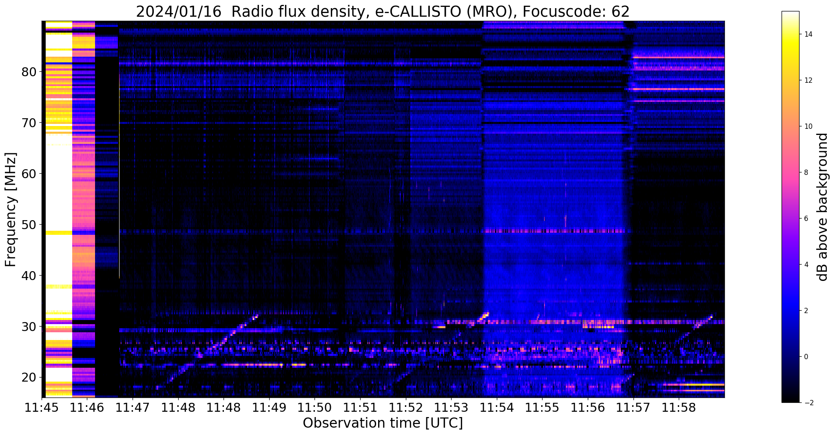Click the dB color scale gradient bar
The width and height of the screenshot is (835, 435).
790,207
